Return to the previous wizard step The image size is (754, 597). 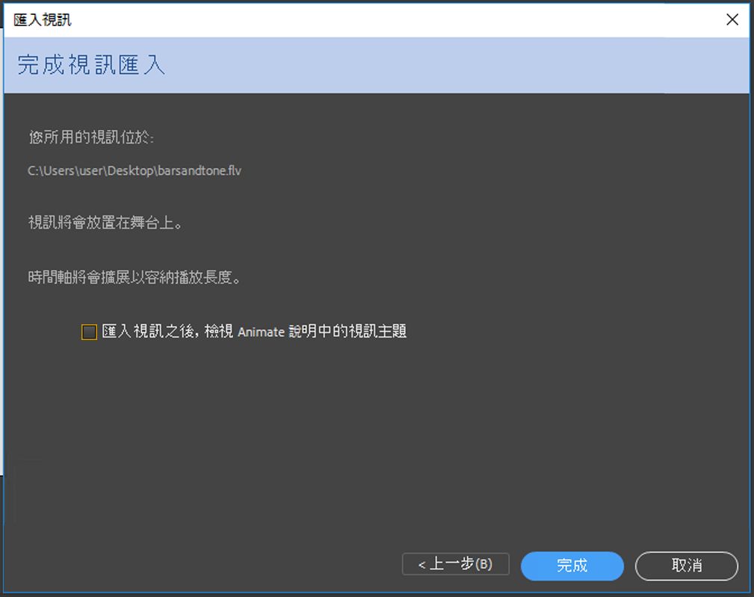[455, 565]
